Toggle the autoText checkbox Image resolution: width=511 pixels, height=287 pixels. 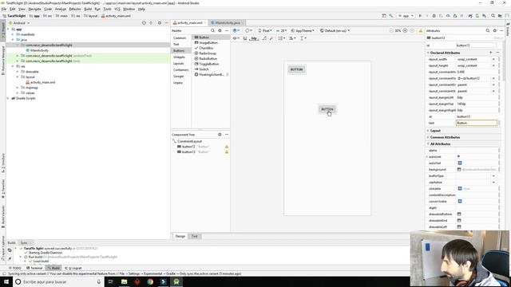(x=460, y=163)
